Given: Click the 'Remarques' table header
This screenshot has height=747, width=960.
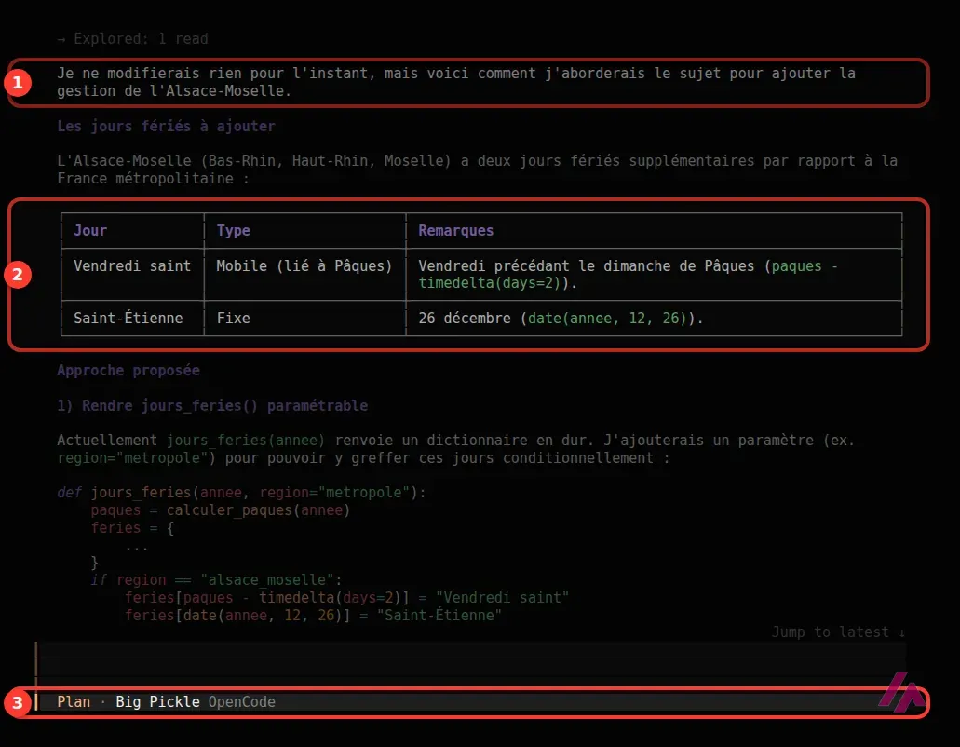Looking at the screenshot, I should tap(455, 230).
